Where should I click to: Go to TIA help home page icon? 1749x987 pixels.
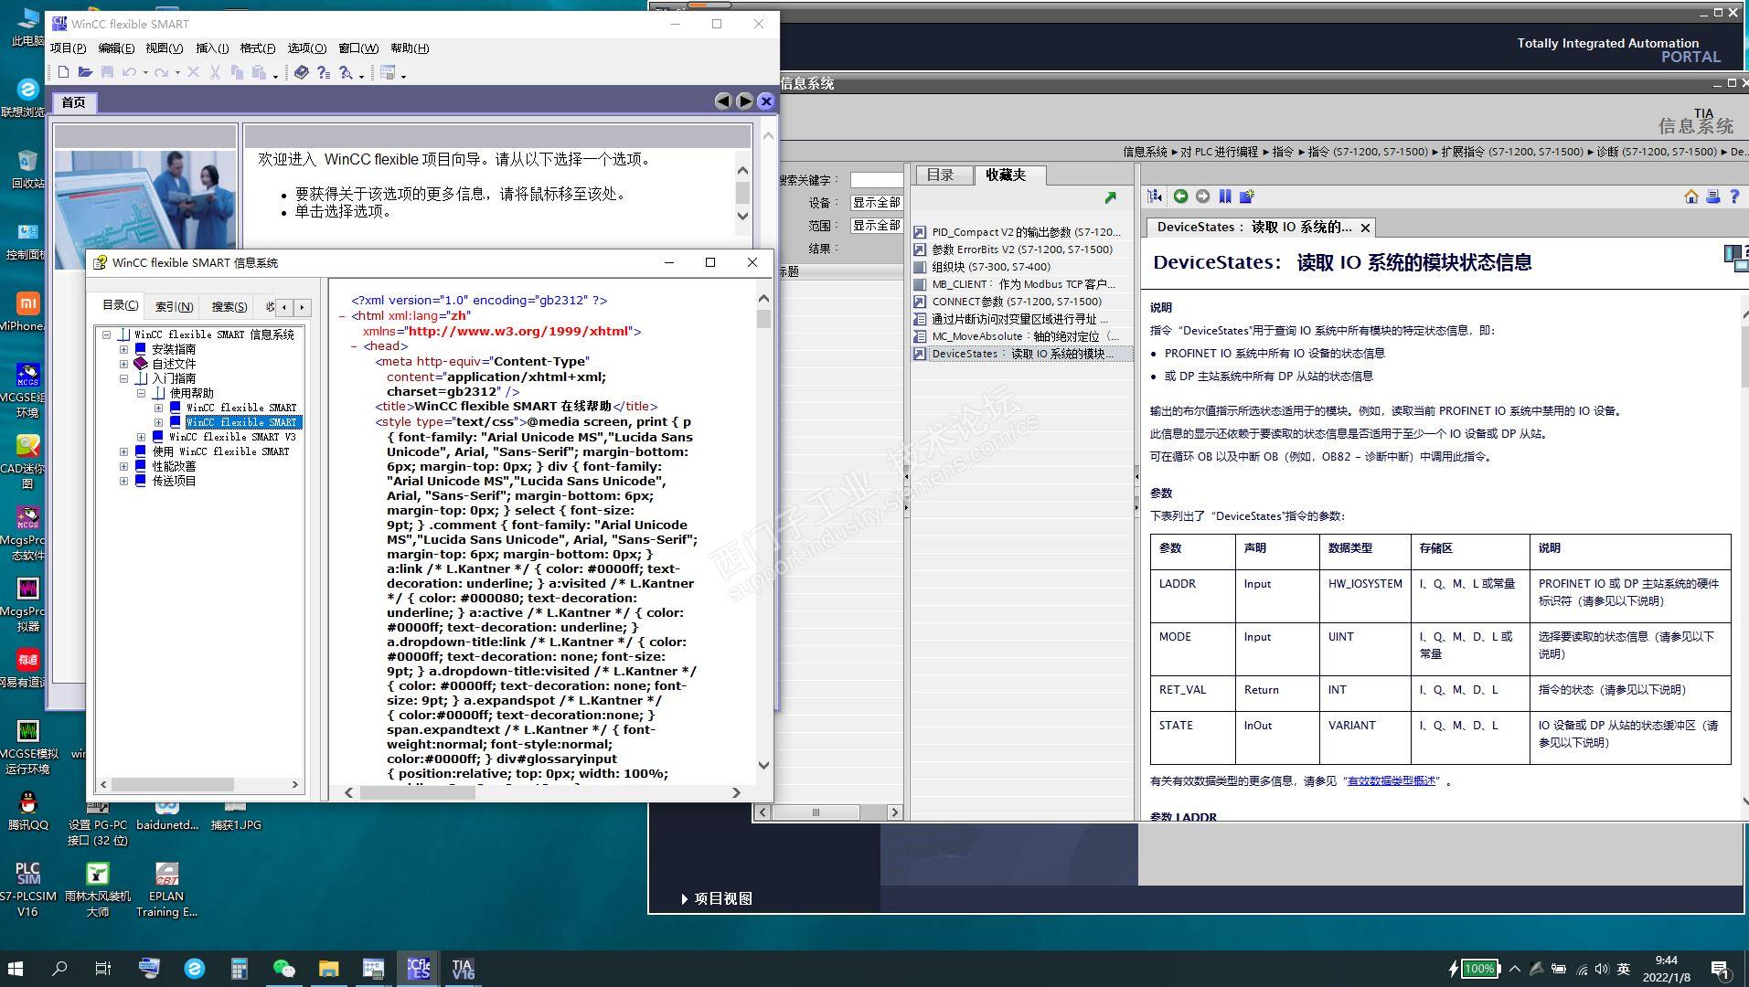click(x=1691, y=196)
